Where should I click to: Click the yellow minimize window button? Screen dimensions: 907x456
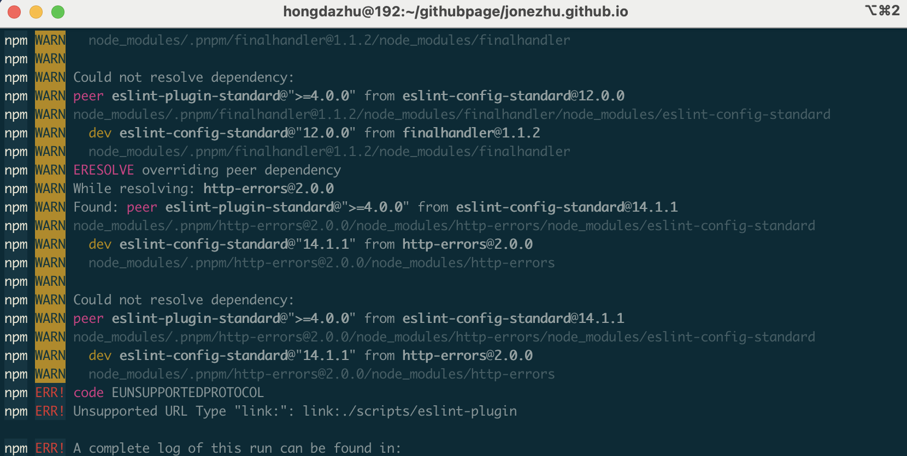36,12
